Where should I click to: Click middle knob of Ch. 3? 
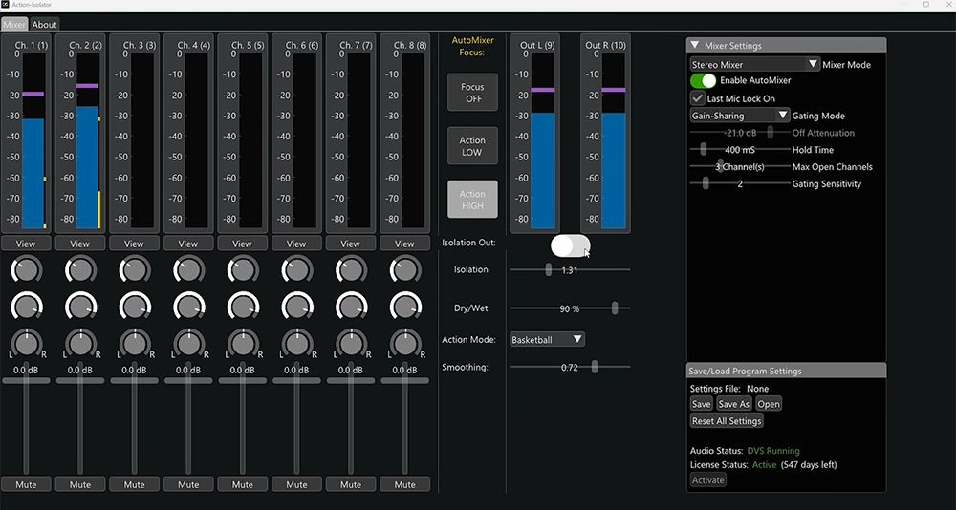[x=135, y=308]
